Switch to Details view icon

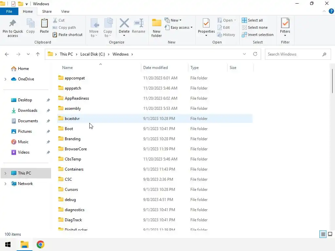click(x=323, y=234)
